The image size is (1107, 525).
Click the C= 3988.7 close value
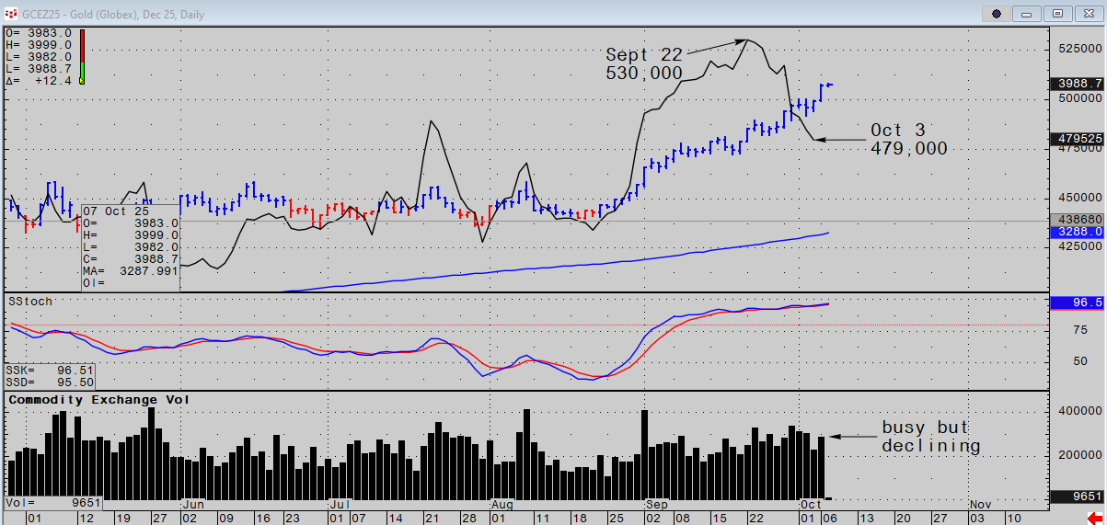pyautogui.click(x=130, y=258)
